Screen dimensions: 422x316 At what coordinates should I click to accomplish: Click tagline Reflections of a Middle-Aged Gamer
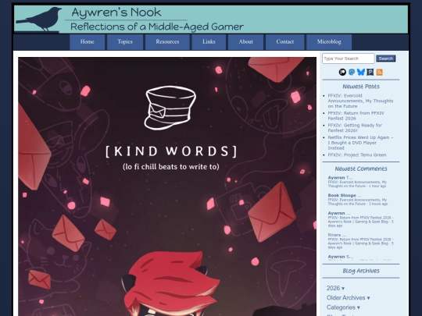click(157, 27)
